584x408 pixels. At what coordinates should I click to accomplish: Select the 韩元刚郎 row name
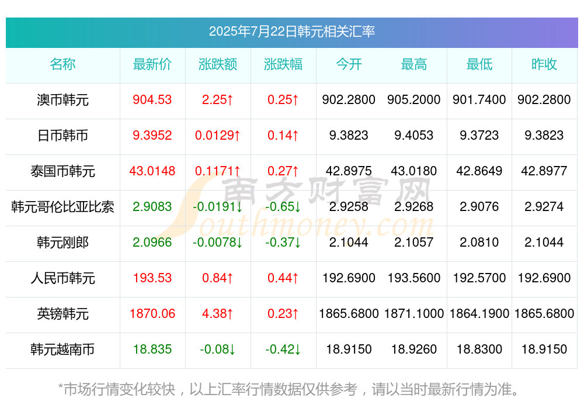(x=62, y=243)
